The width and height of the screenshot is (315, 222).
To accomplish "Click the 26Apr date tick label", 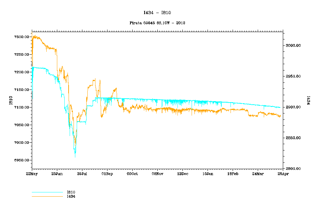I will (x=283, y=174).
